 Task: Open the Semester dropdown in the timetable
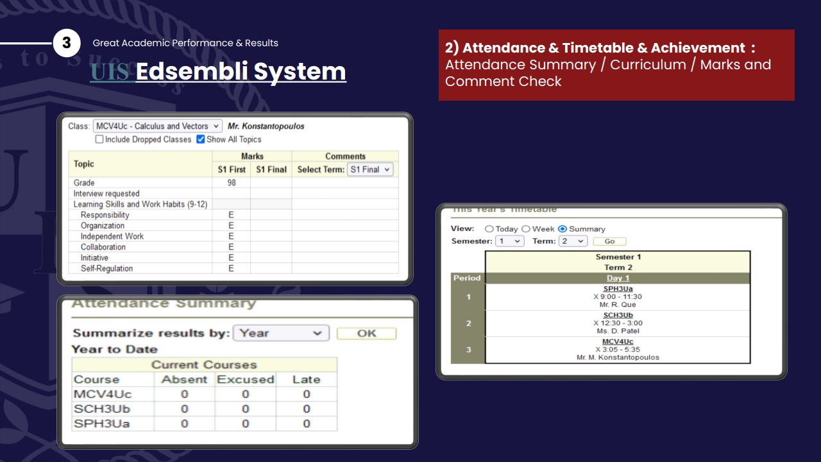(x=509, y=241)
